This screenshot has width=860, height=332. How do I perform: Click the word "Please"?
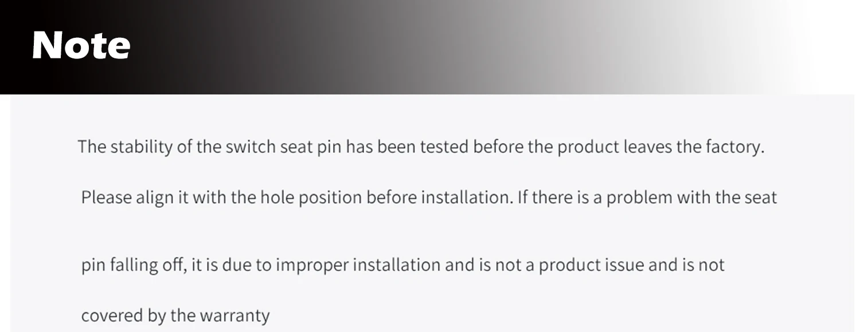tap(106, 198)
